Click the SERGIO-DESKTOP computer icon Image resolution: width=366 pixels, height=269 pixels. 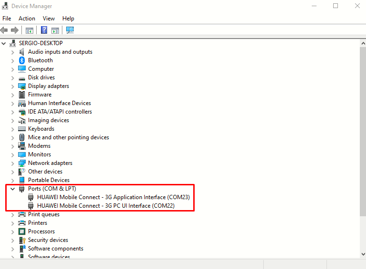(12, 43)
